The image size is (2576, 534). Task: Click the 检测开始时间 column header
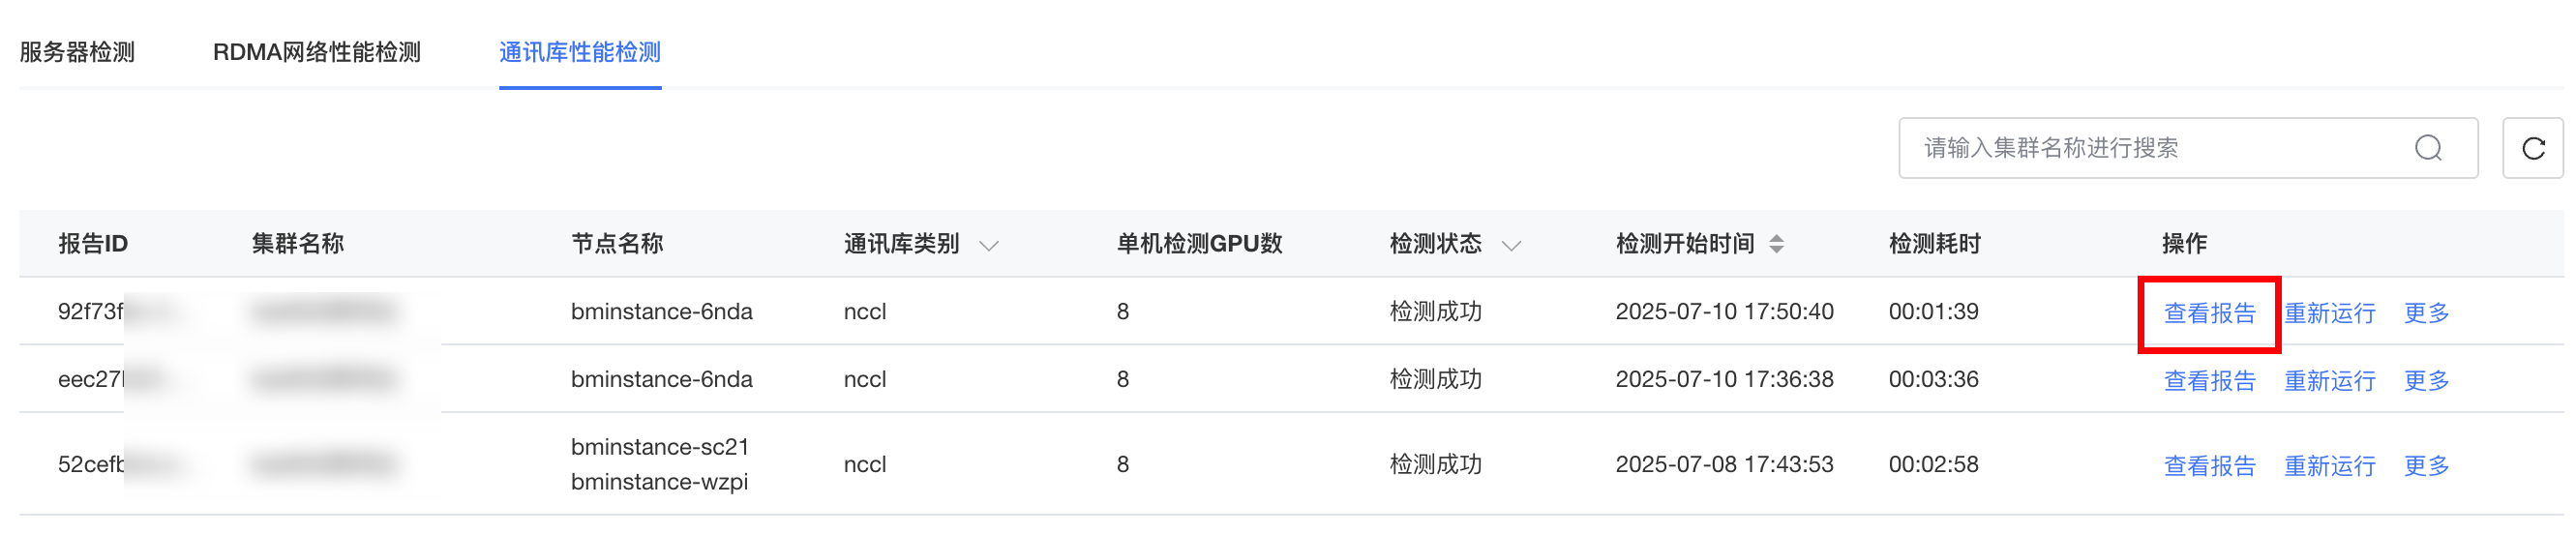pos(1685,244)
